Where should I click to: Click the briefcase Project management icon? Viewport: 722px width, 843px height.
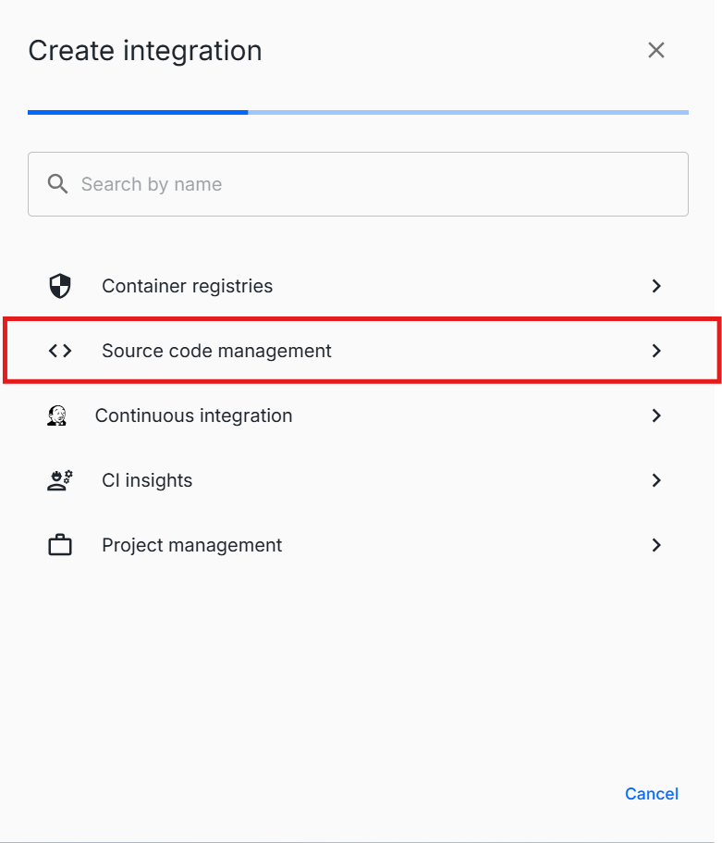coord(60,545)
